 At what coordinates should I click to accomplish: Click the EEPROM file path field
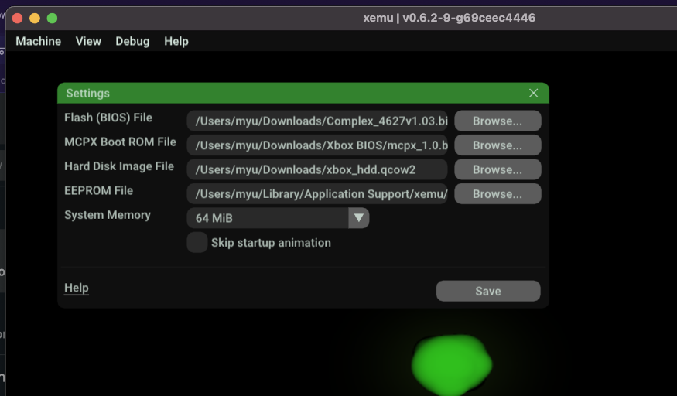pyautogui.click(x=317, y=193)
